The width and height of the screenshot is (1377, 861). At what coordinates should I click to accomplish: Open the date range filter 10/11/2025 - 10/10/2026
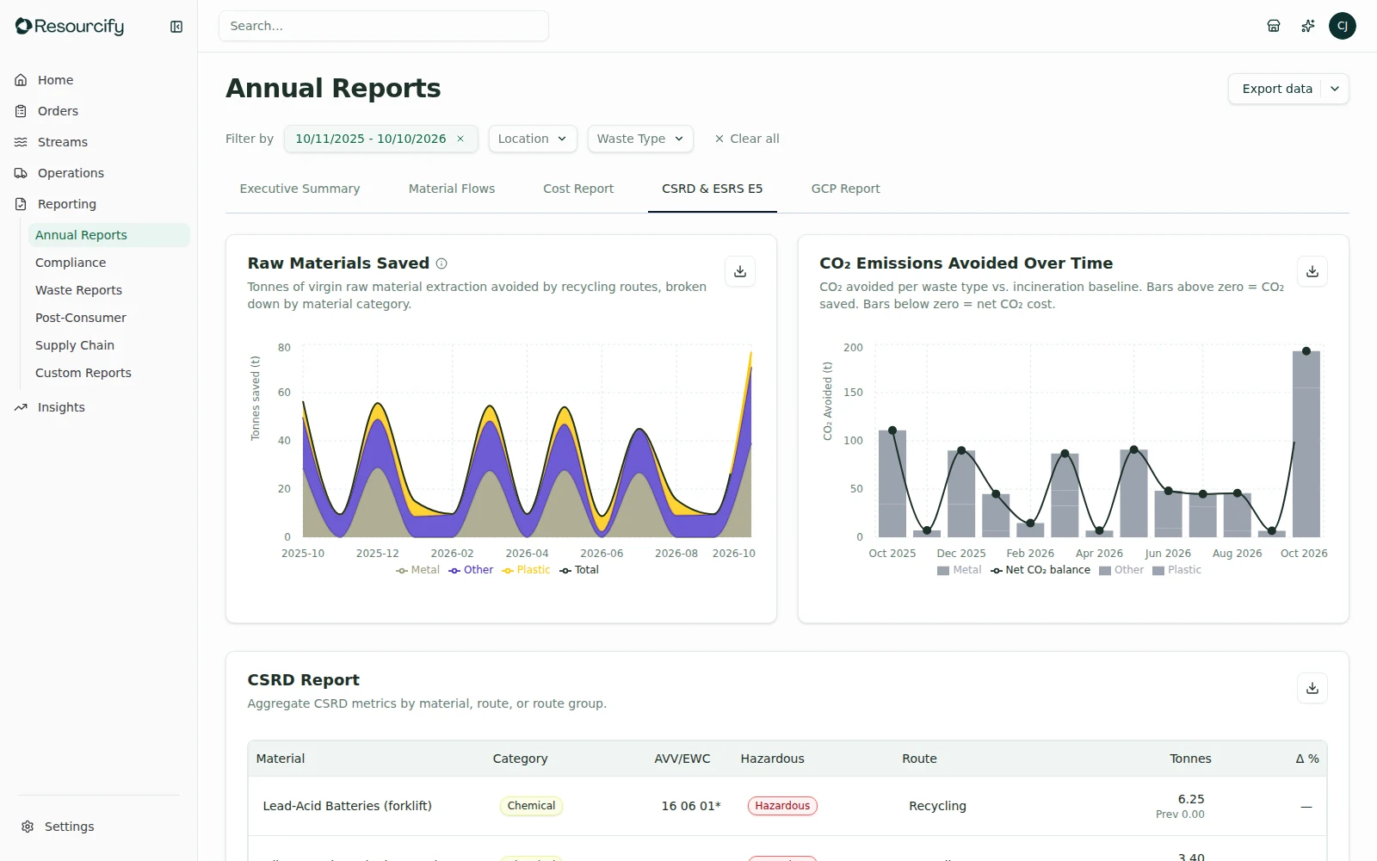click(371, 139)
